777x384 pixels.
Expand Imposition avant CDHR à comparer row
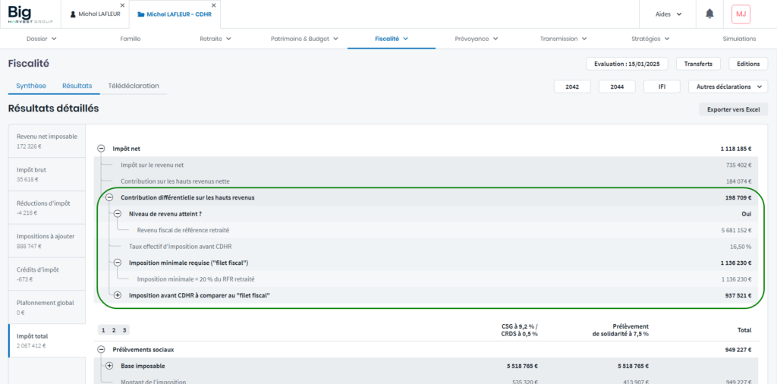click(118, 295)
